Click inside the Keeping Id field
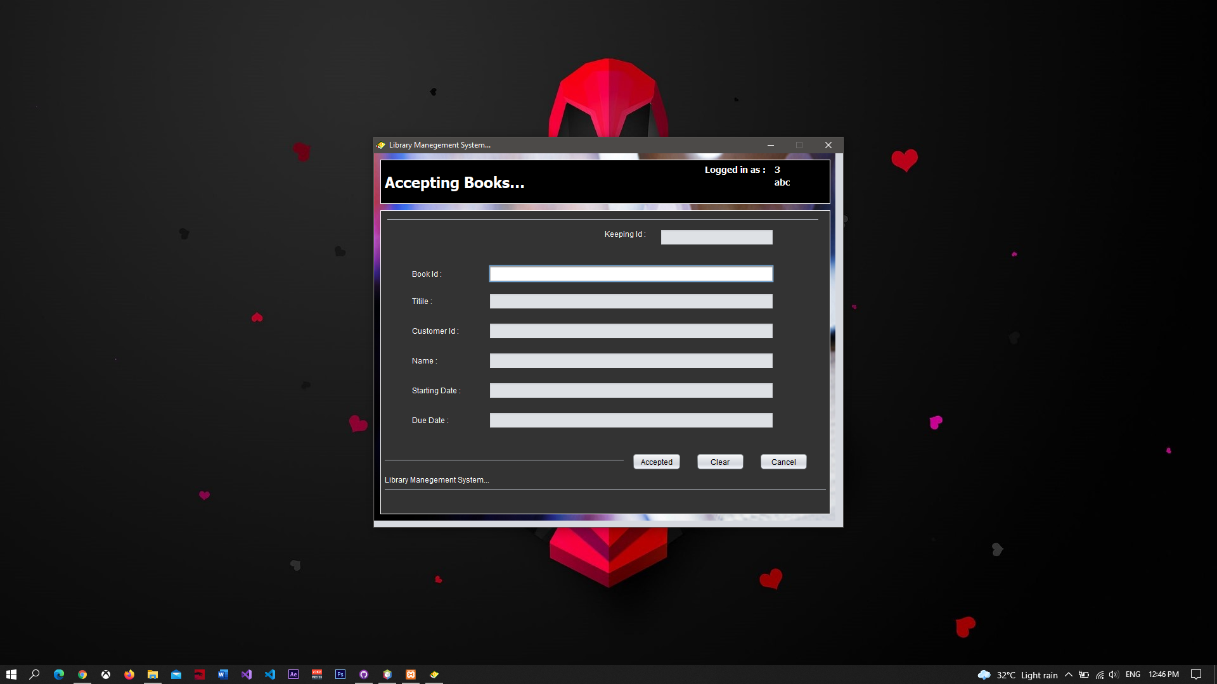The image size is (1217, 684). pos(716,236)
